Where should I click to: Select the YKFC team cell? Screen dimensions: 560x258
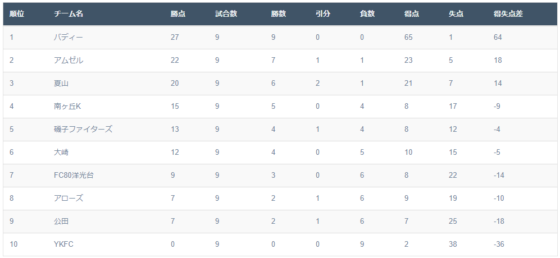(63, 245)
